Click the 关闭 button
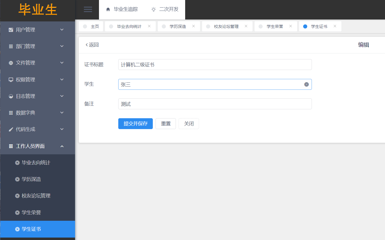 pos(189,124)
